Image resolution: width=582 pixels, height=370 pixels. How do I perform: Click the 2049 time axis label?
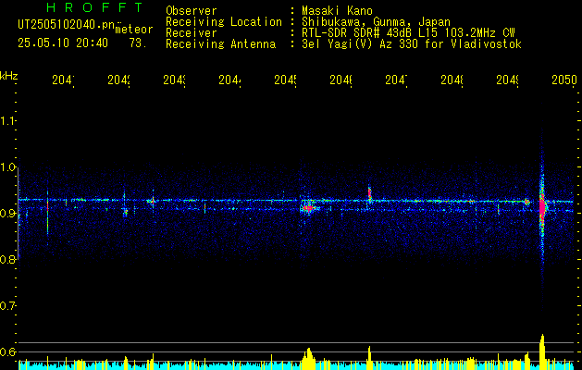tap(507, 80)
